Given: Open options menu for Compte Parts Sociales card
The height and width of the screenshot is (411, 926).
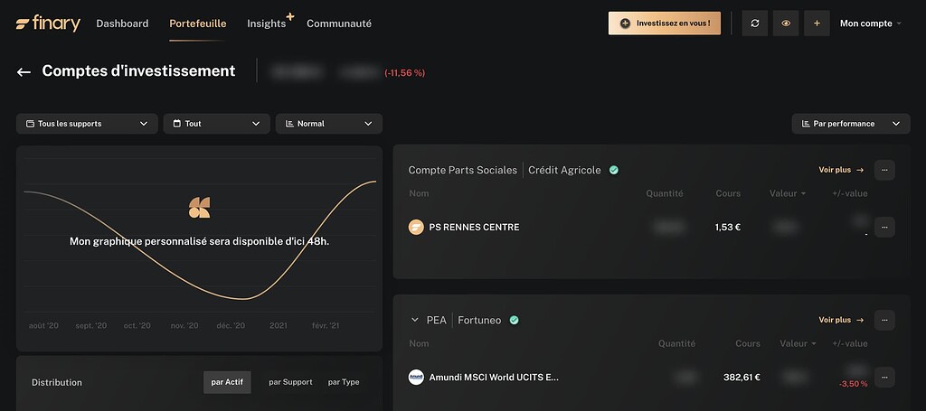Looking at the screenshot, I should click(x=884, y=170).
